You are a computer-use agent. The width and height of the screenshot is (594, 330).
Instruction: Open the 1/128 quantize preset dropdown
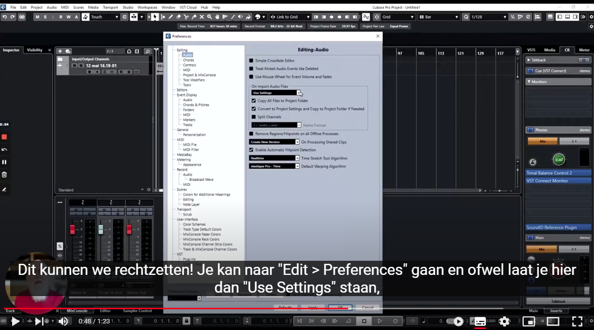click(x=489, y=17)
